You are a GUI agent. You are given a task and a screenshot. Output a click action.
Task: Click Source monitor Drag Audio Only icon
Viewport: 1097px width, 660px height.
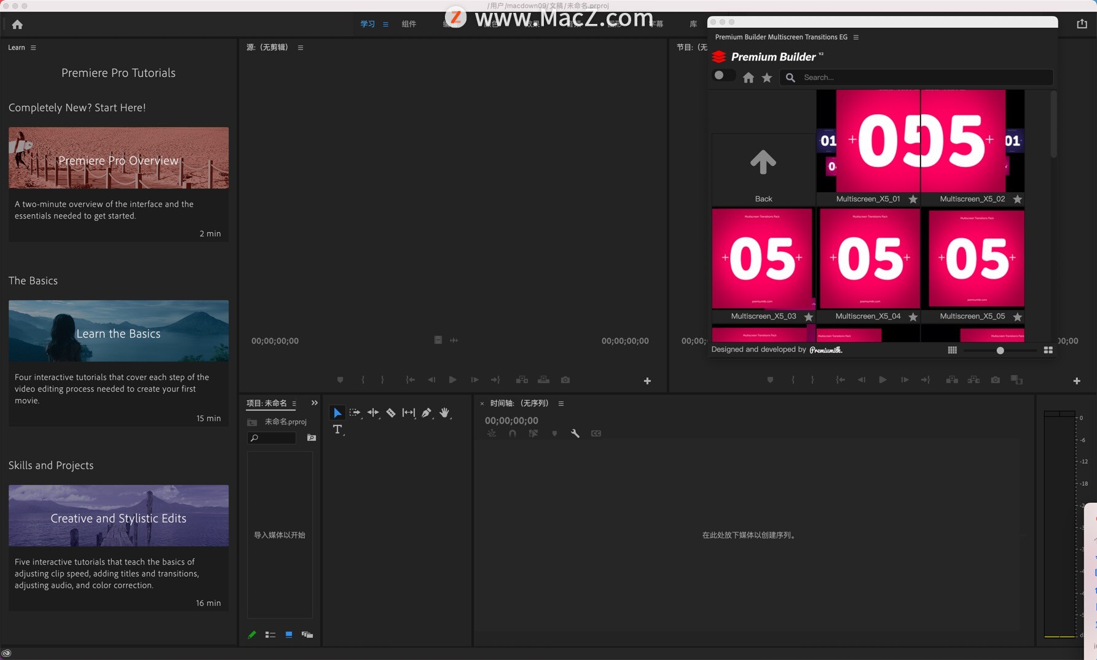454,340
